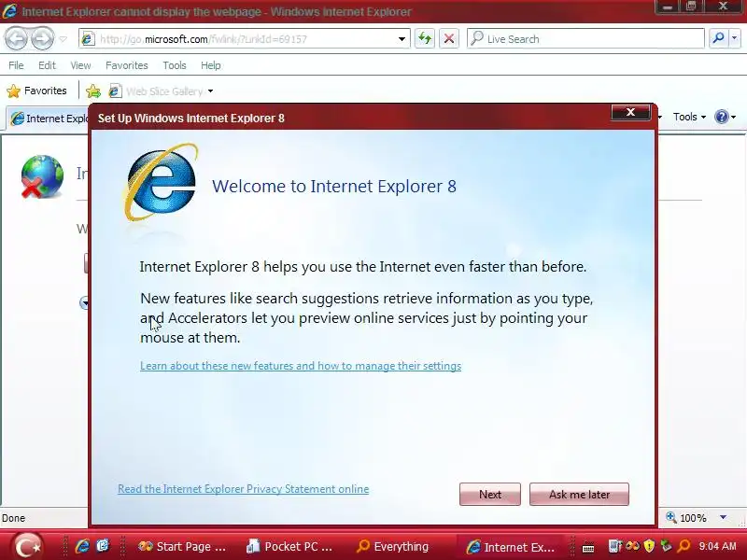
Task: Click the keyboard icon in taskbar
Action: tap(588, 548)
